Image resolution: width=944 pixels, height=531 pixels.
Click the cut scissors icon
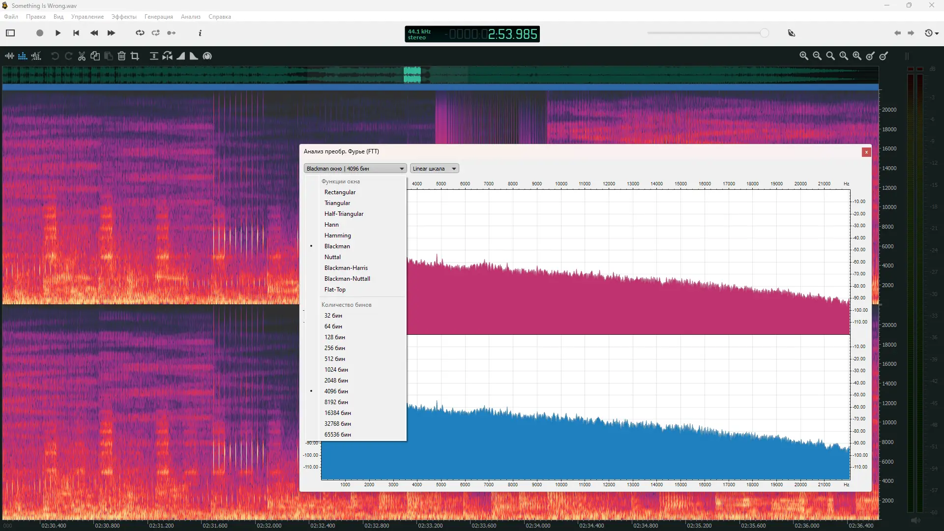82,56
